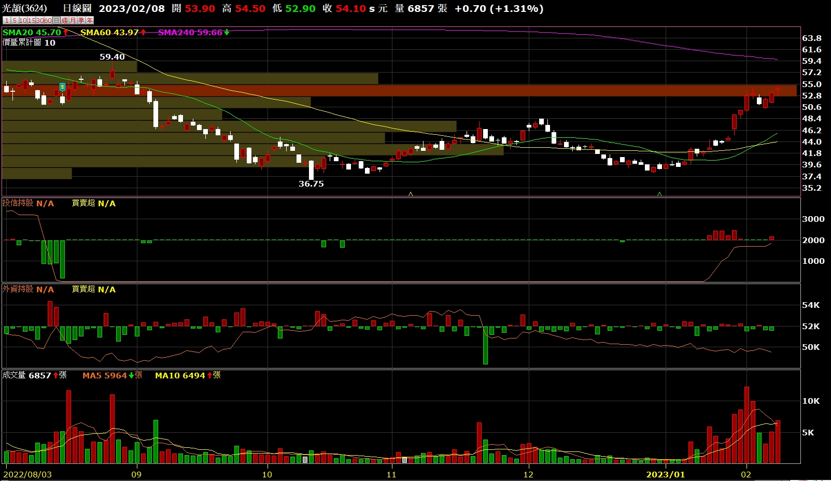This screenshot has width=831, height=481.
Task: Click the triangle marker near 2023/01
Action: [x=659, y=194]
